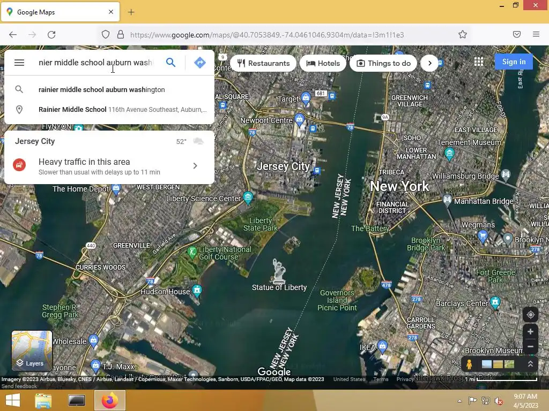The height and width of the screenshot is (411, 549).
Task: Open Directions via the blue arrow icon
Action: click(x=199, y=63)
